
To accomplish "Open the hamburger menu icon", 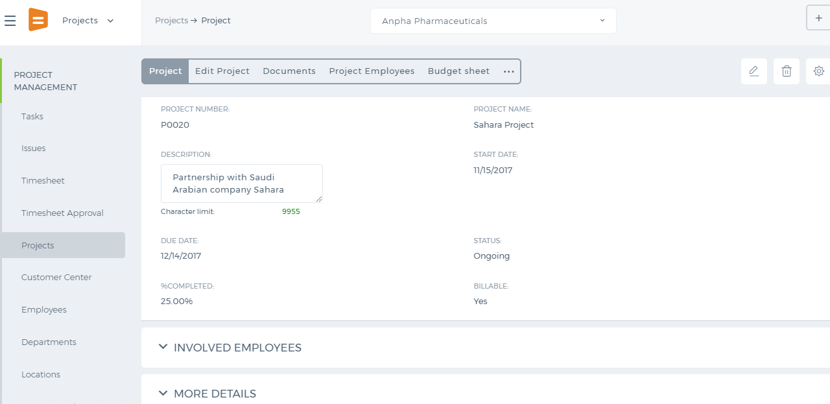I will (x=10, y=21).
